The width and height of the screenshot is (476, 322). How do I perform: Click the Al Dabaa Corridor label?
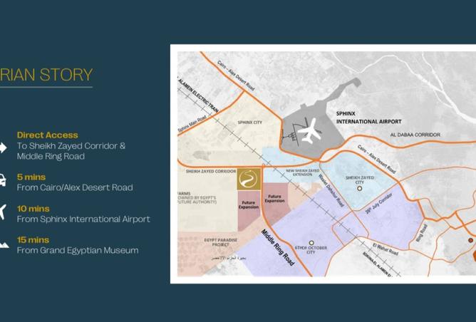point(415,135)
